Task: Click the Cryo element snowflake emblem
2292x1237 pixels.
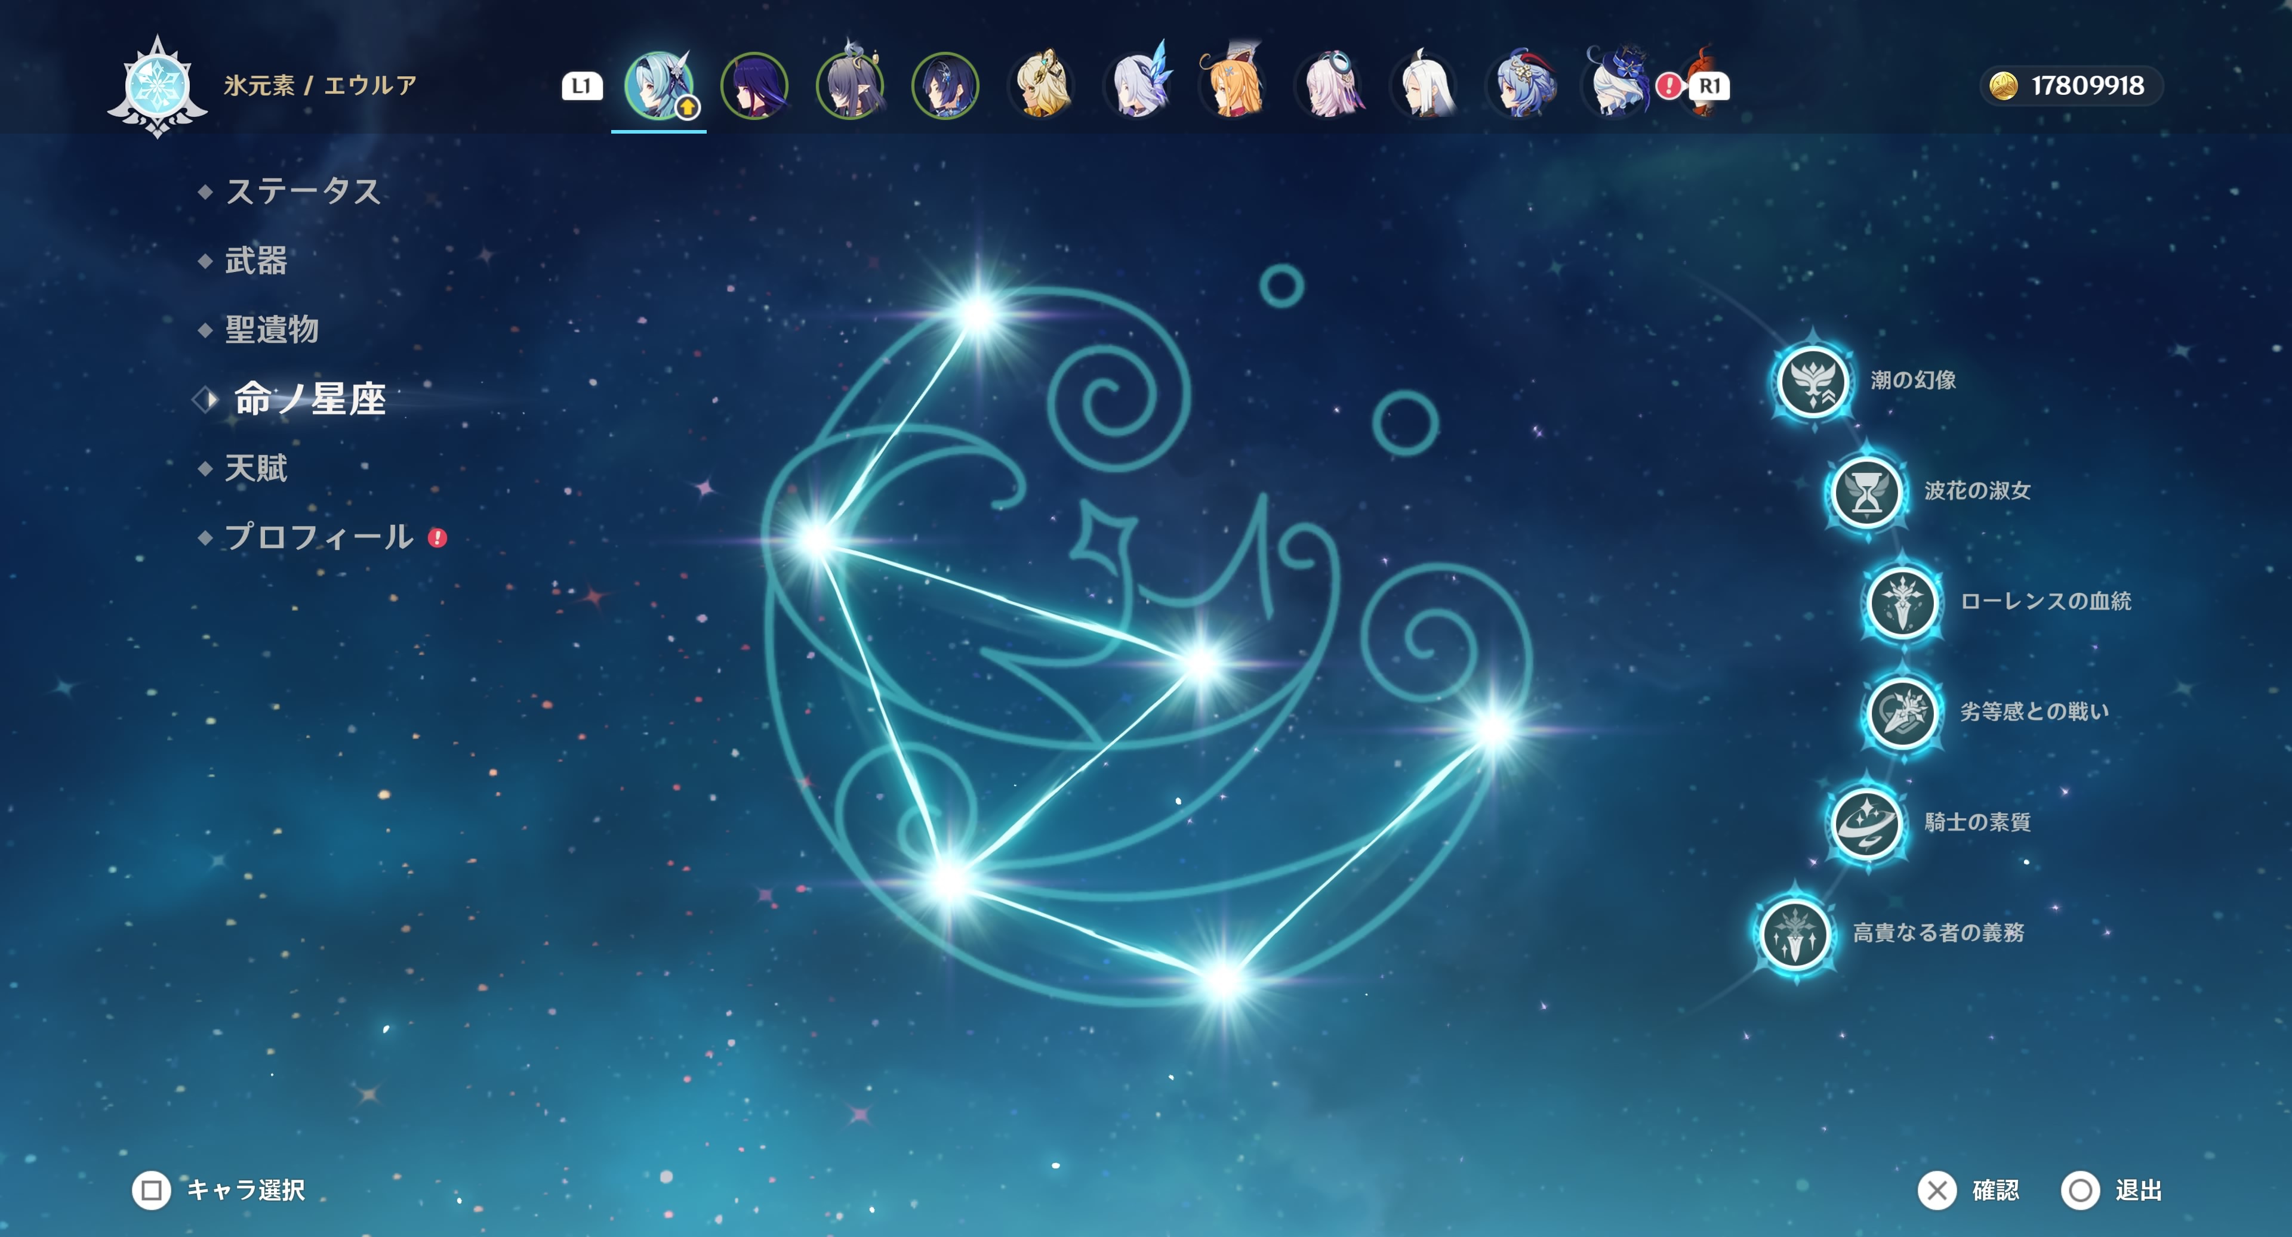Action: tap(158, 87)
